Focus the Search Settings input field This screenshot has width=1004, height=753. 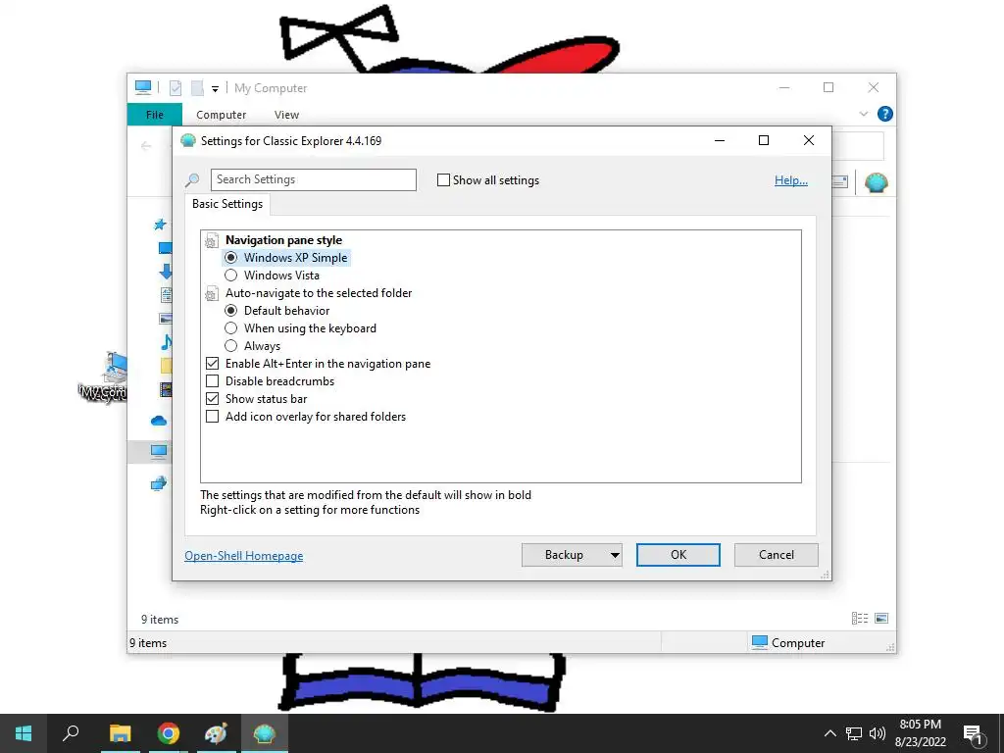[314, 180]
